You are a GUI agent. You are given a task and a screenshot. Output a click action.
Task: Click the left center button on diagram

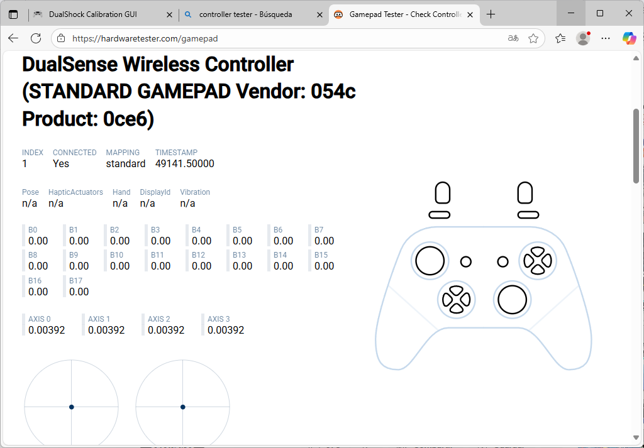click(x=466, y=262)
